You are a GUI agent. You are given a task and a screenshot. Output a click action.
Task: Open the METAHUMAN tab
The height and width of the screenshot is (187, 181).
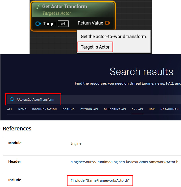pos(169,109)
